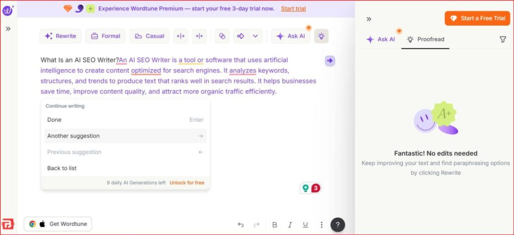This screenshot has width=514, height=235.
Task: Click the Continue writing arrow icon
Action: (241, 36)
